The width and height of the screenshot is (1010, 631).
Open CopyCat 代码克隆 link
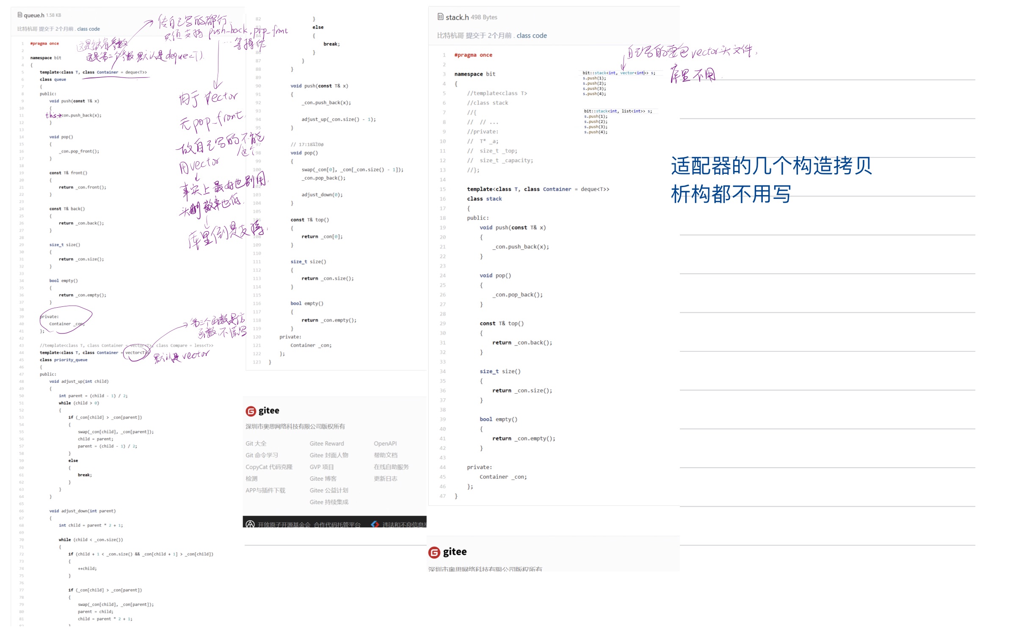pyautogui.click(x=269, y=467)
